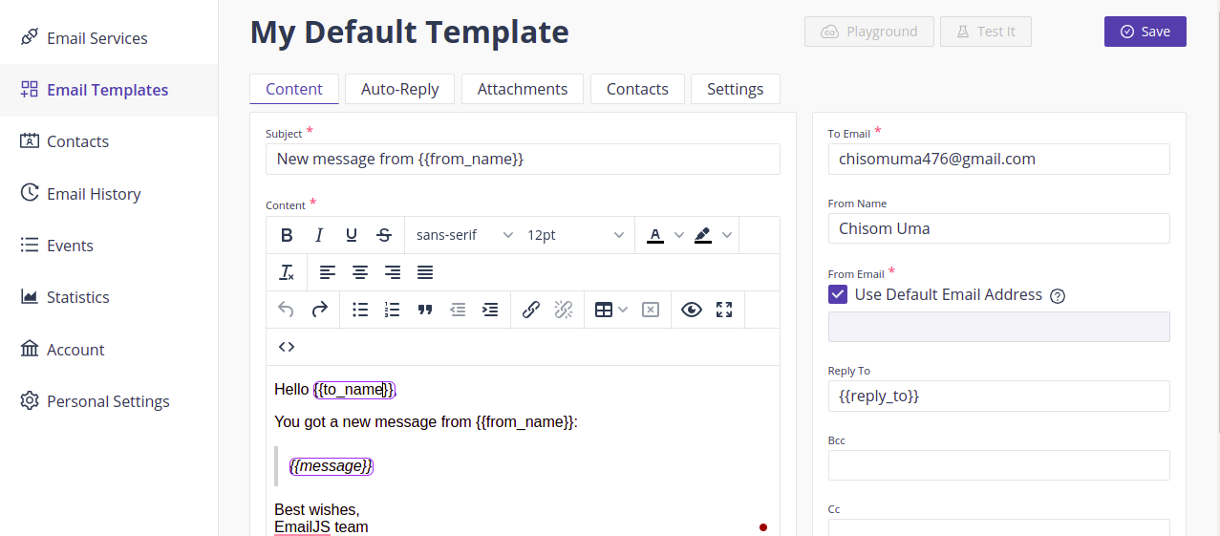Apply the highlight background color button
Screen dimensions: 1220x536
pos(703,235)
